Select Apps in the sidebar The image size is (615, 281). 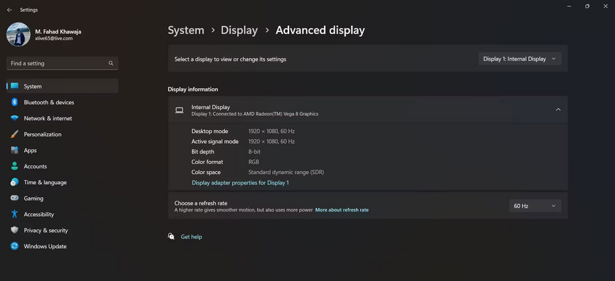click(62, 150)
